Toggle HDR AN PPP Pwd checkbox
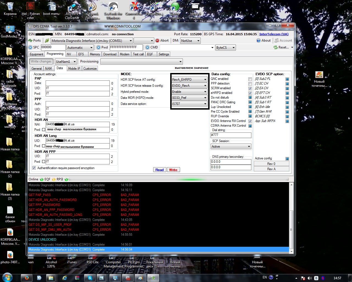This screenshot has width=352, height=282. click(x=43, y=161)
